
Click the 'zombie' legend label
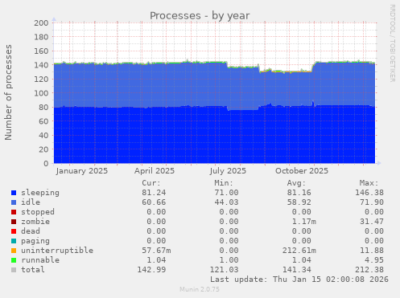(35, 222)
